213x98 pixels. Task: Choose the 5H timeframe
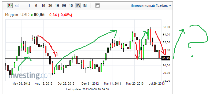(64, 6)
